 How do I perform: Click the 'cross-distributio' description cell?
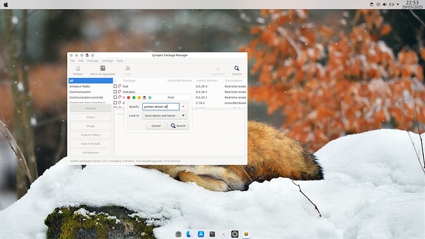[235, 103]
